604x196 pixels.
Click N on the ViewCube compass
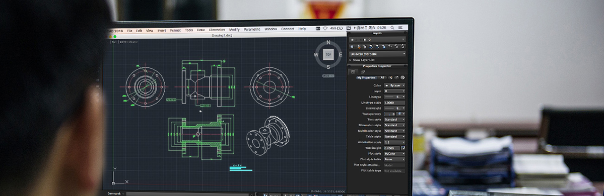coord(328,43)
